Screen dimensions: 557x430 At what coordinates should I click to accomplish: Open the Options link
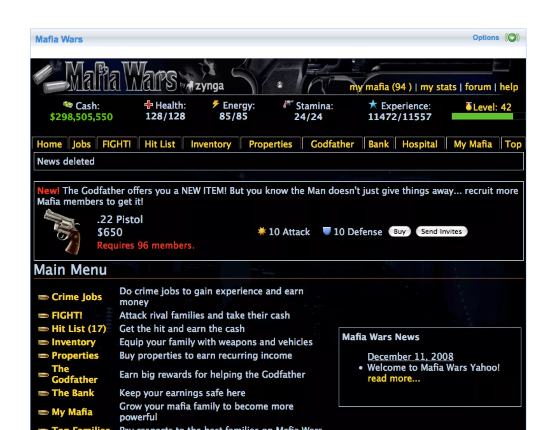click(485, 38)
